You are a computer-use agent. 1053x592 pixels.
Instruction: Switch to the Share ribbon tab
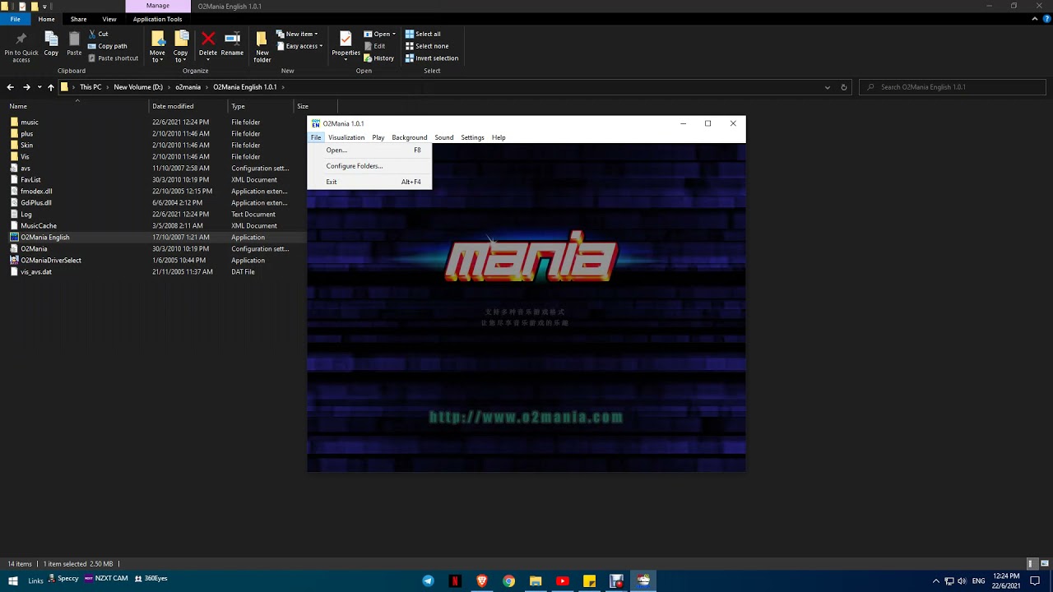[x=78, y=19]
